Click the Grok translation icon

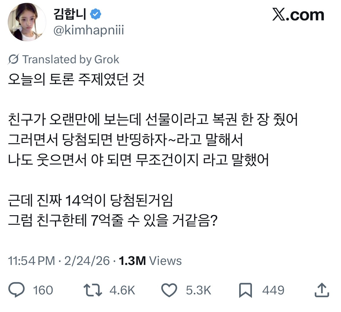pos(14,59)
